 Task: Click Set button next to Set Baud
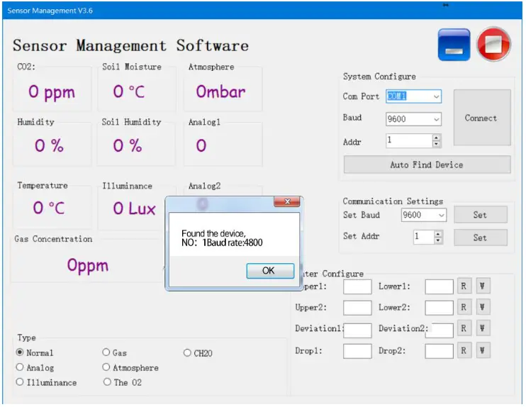(481, 215)
